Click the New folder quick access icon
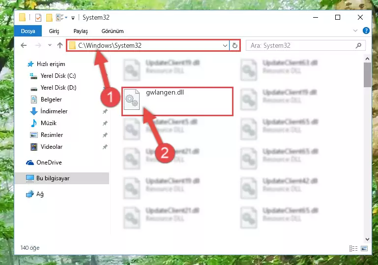The height and width of the screenshot is (265, 378). [x=49, y=18]
